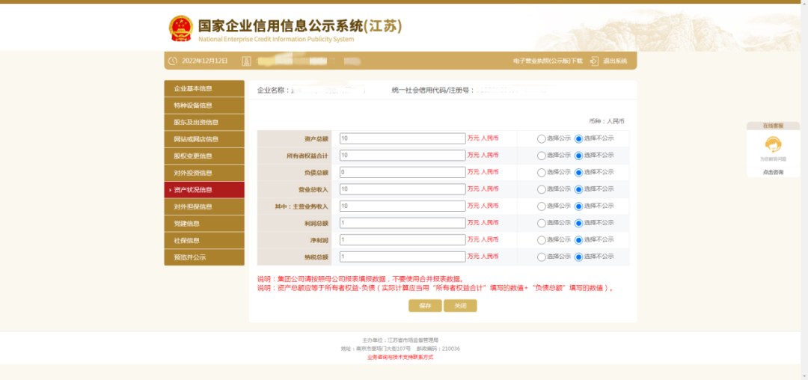Click the 退出系统 logout icon
This screenshot has width=808, height=380.
pos(594,61)
